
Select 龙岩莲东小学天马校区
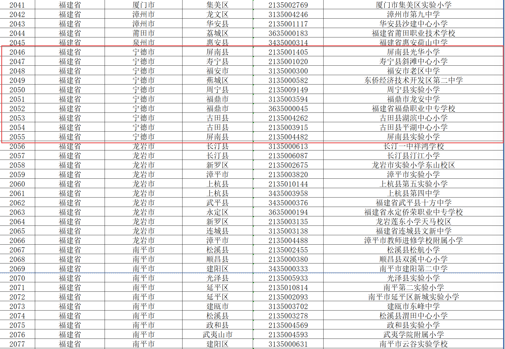coord(413,222)
